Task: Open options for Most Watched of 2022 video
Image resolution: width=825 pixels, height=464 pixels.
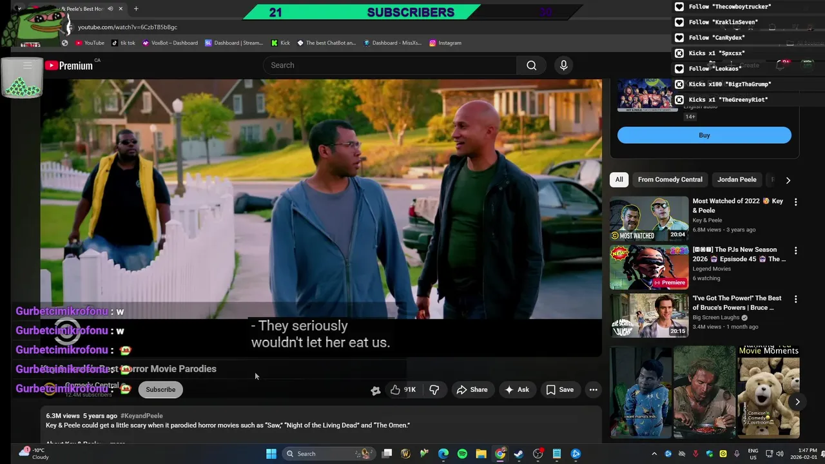Action: (x=795, y=202)
